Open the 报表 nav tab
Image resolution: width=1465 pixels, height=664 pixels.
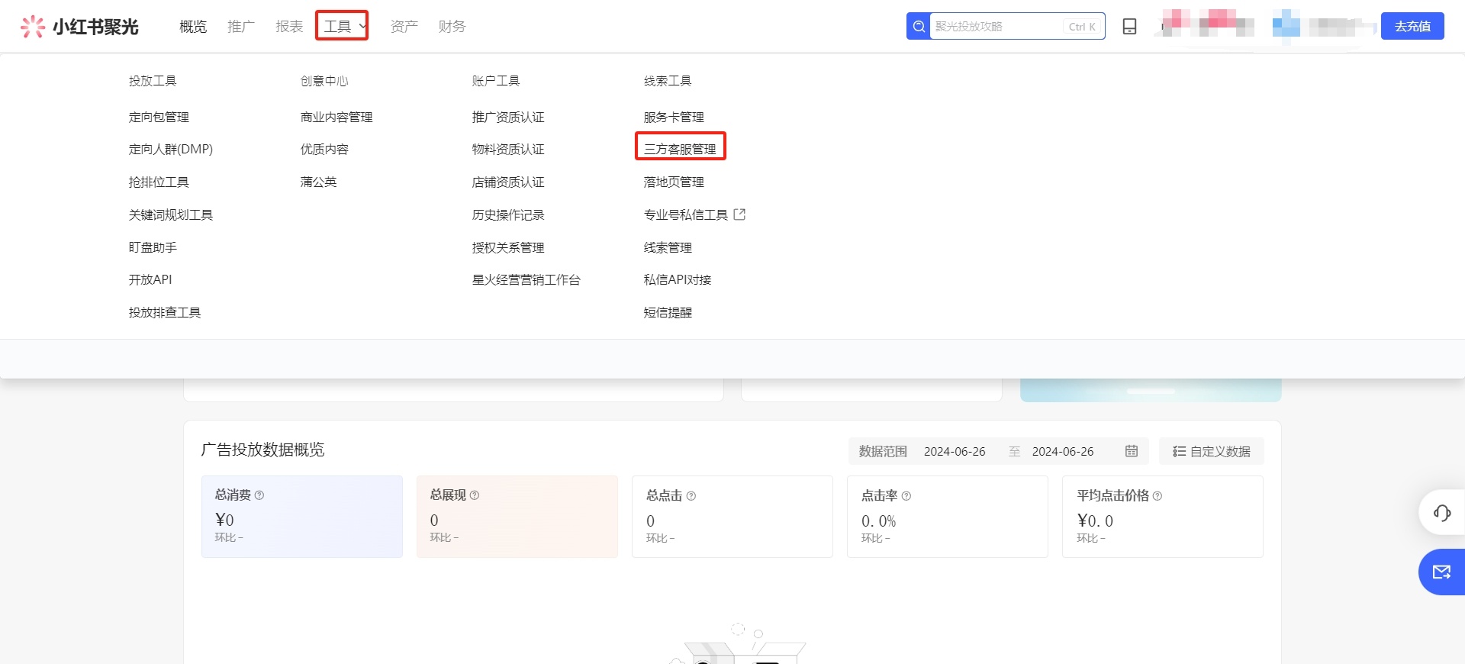(289, 27)
